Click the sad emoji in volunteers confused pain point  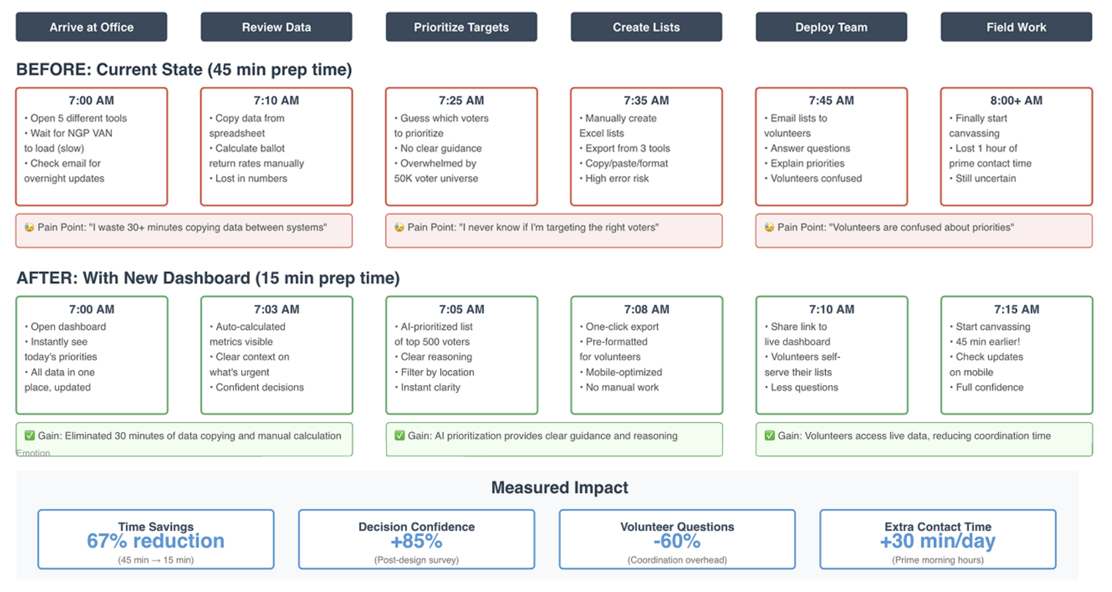[769, 227]
